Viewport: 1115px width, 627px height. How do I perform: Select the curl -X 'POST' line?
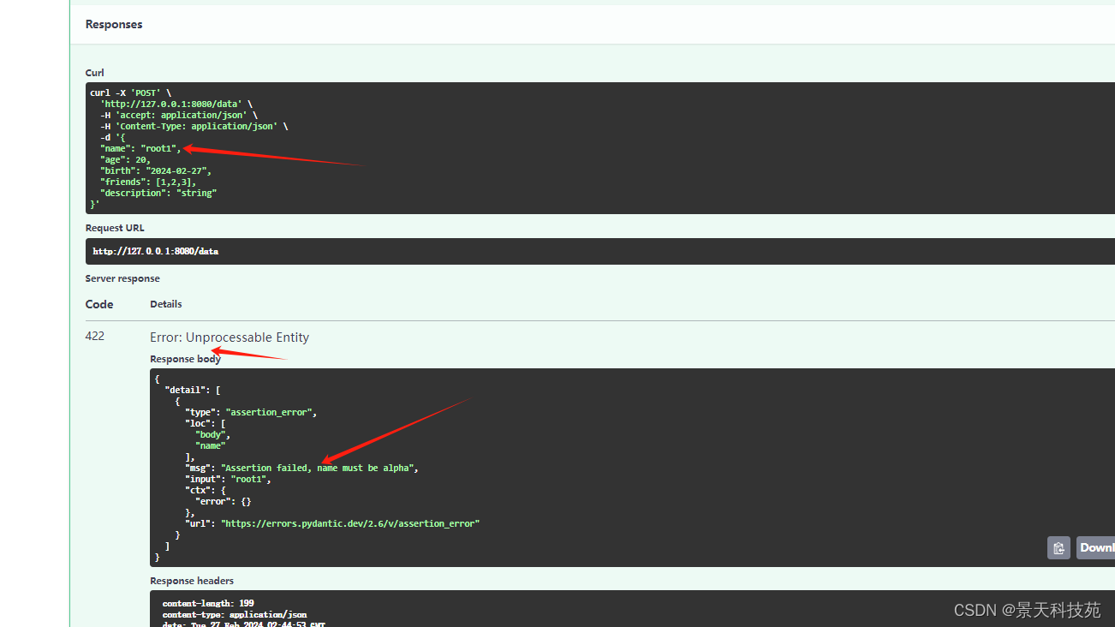(x=131, y=93)
